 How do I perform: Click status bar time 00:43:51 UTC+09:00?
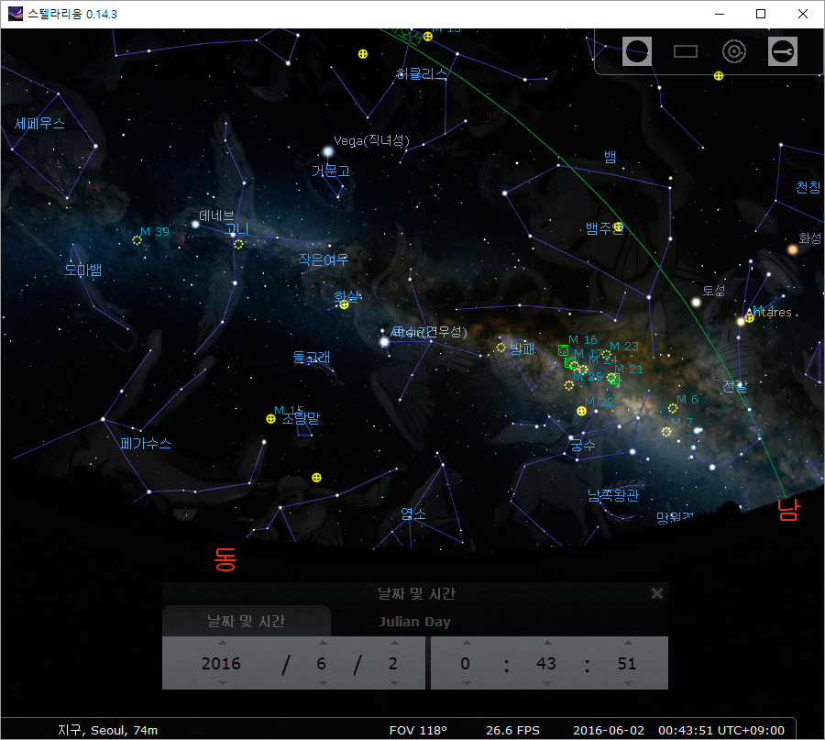tap(721, 730)
